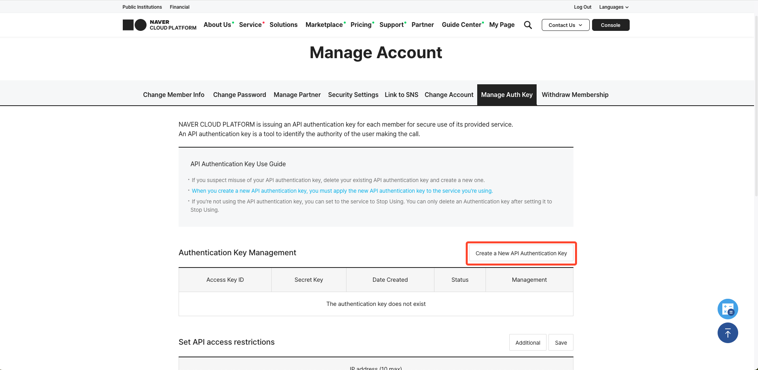758x370 pixels.
Task: Click the Manage Account page title
Action: click(x=376, y=53)
